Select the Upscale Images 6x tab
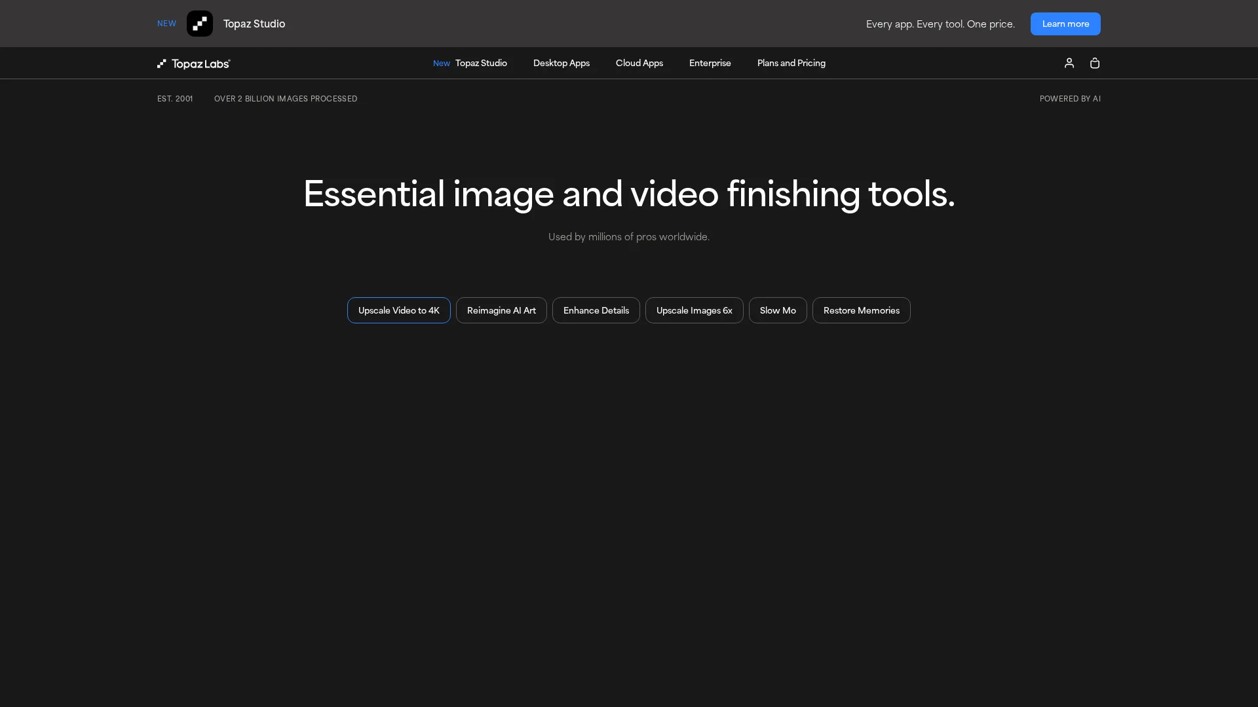1258x707 pixels. click(694, 310)
